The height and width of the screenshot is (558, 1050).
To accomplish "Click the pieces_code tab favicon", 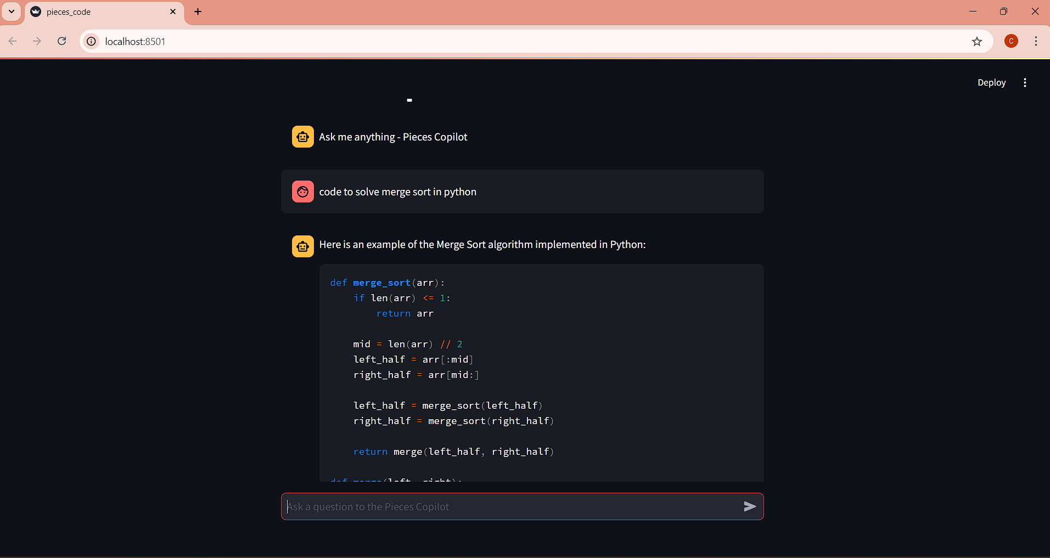I will (35, 12).
